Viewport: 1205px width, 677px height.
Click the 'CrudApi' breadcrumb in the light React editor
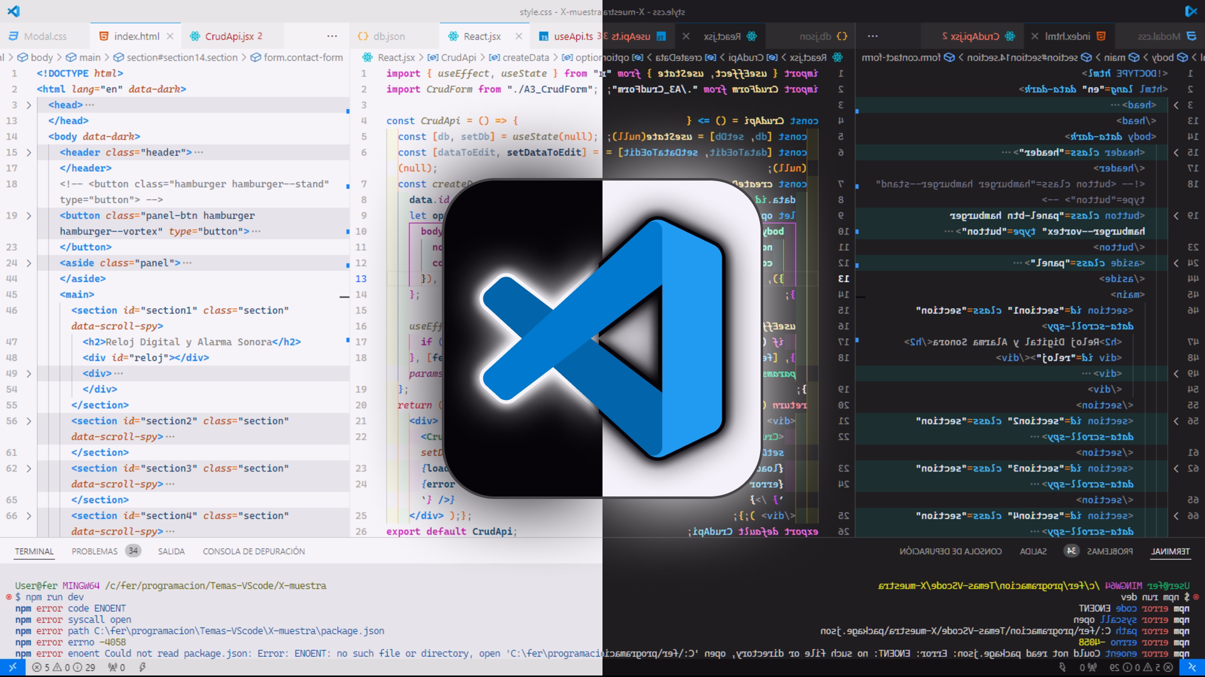tap(458, 58)
